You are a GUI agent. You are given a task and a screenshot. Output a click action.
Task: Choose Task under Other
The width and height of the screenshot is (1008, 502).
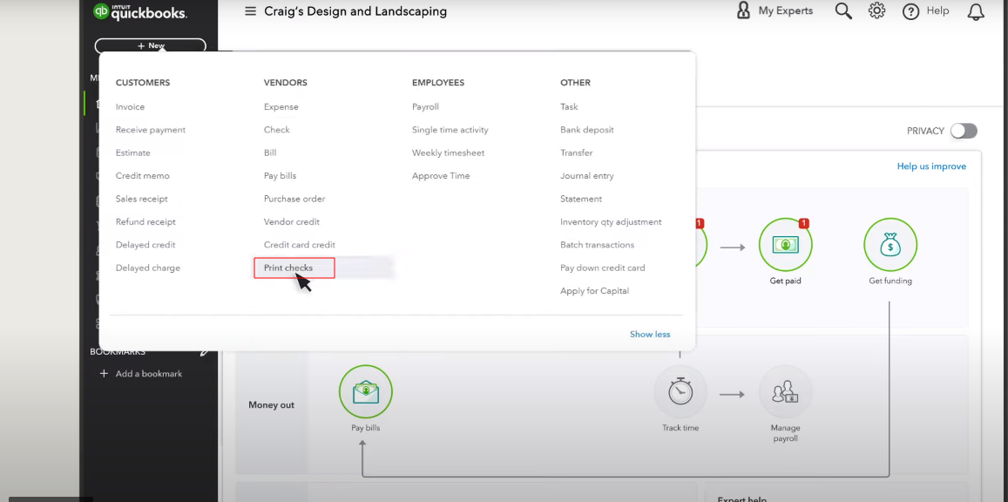tap(569, 106)
